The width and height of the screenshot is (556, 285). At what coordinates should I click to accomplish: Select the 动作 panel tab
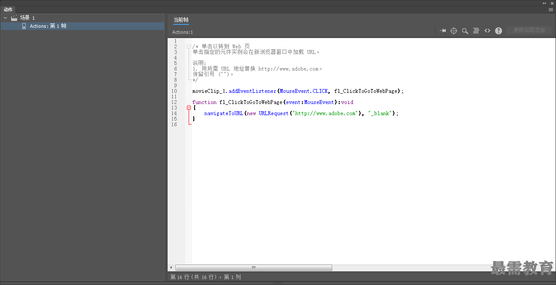pyautogui.click(x=8, y=9)
